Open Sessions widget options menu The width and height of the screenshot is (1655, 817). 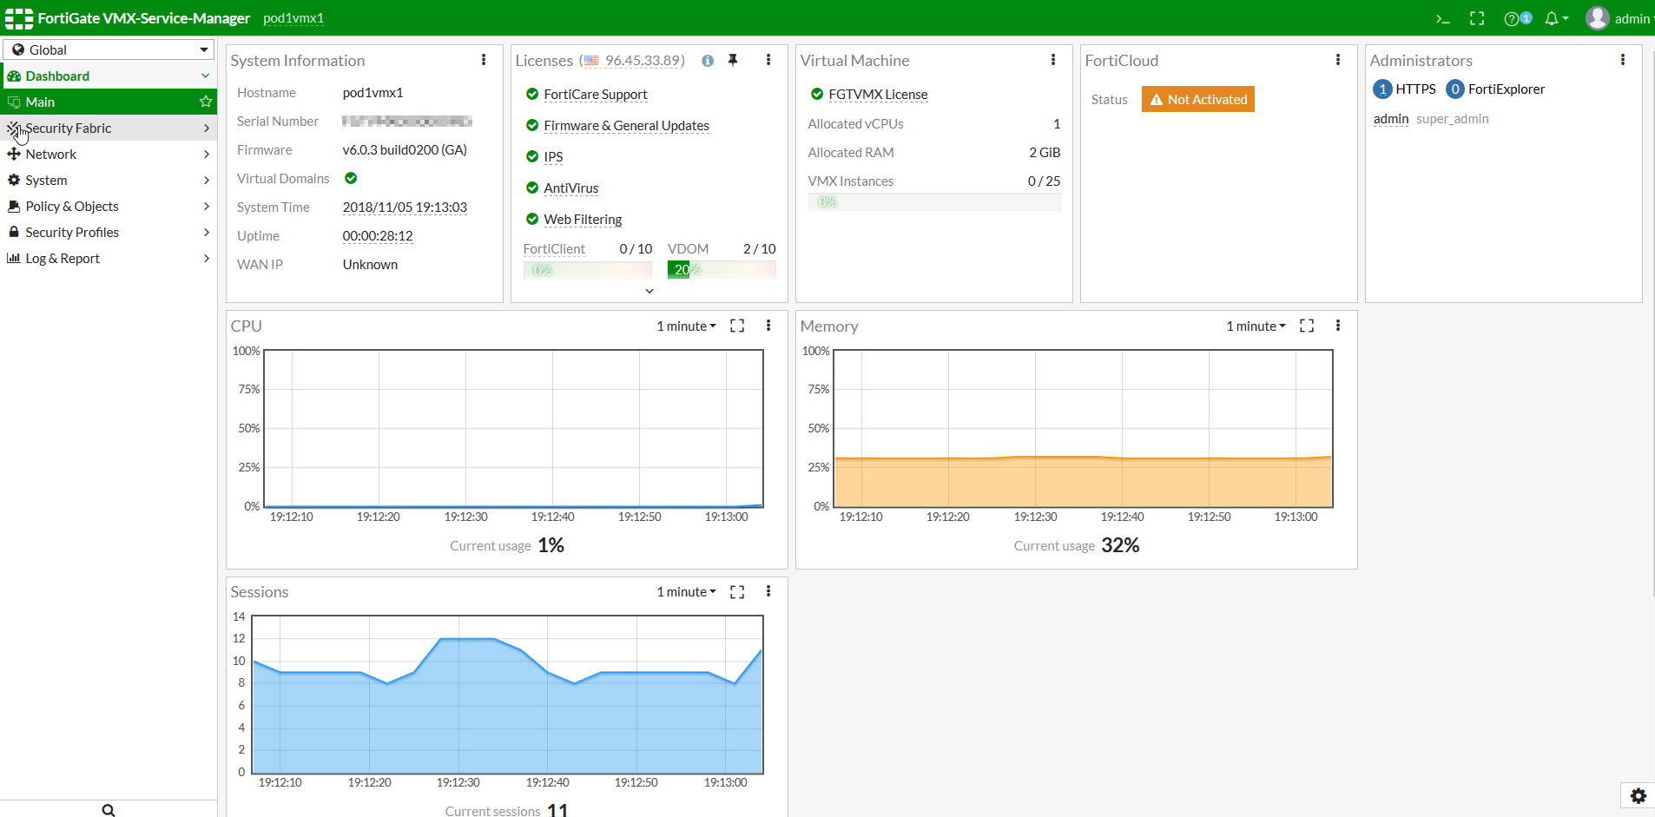pos(768,591)
